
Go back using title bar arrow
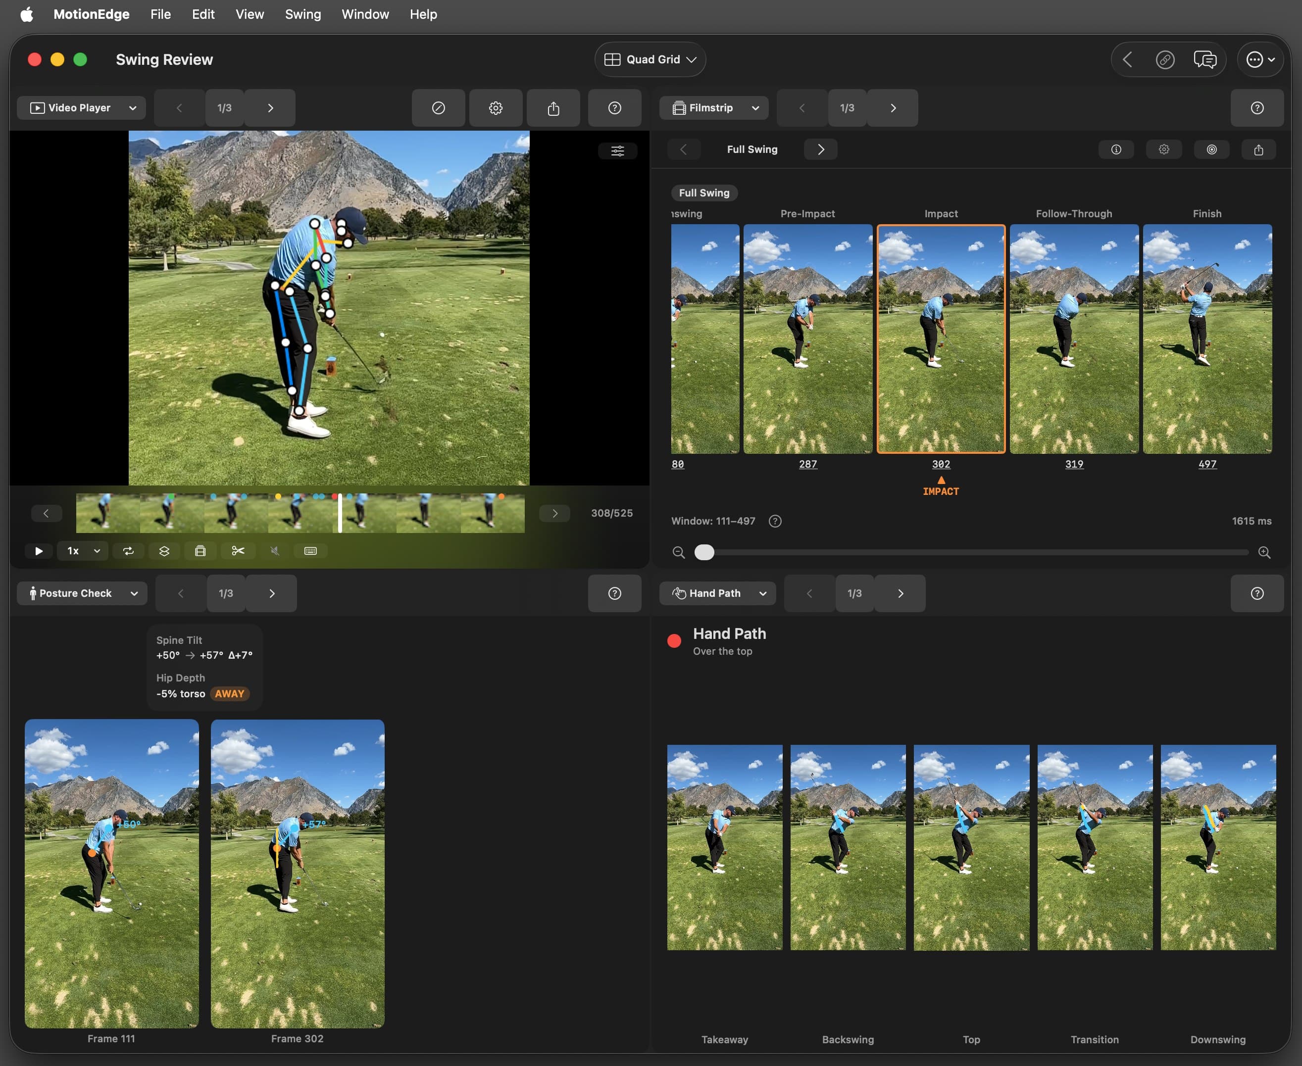(x=1127, y=59)
